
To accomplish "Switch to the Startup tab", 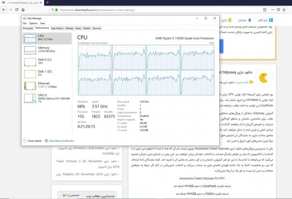I will click(x=69, y=28).
